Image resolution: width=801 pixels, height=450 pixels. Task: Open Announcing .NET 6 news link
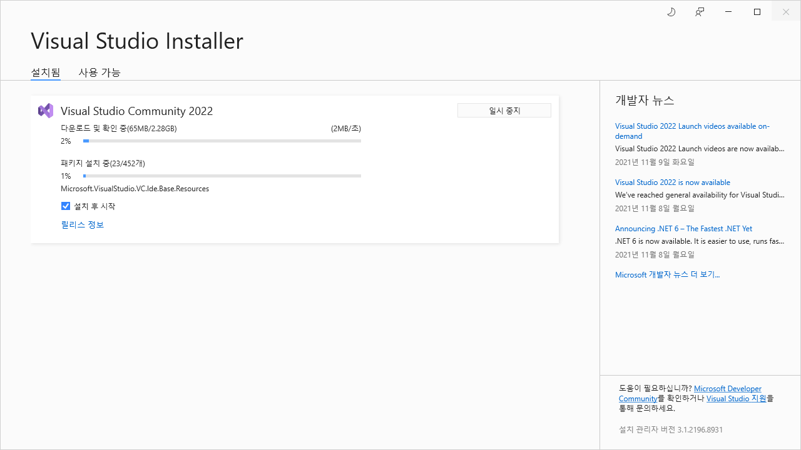683,229
